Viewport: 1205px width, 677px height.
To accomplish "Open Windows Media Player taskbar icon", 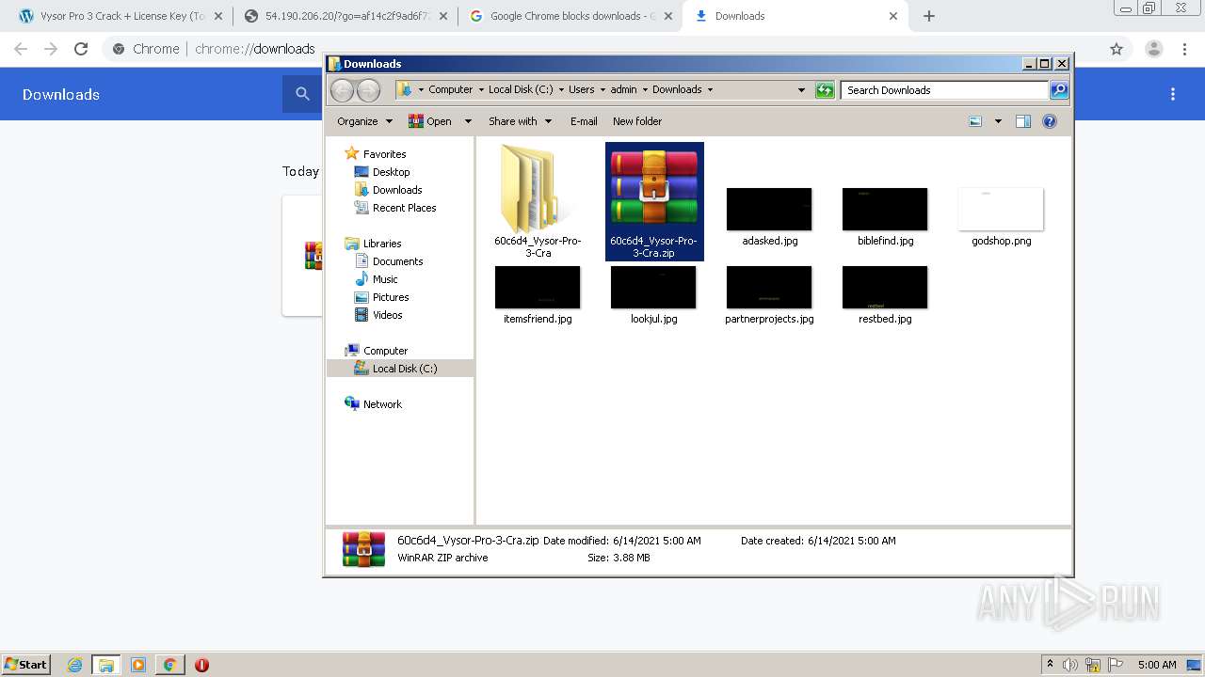I will 138,665.
